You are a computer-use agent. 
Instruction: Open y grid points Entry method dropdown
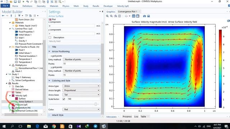[x=82, y=71]
